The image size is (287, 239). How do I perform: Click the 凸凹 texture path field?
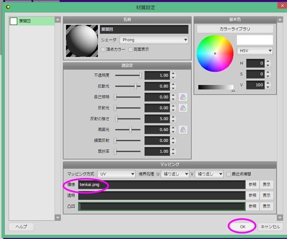pyautogui.click(x=162, y=206)
